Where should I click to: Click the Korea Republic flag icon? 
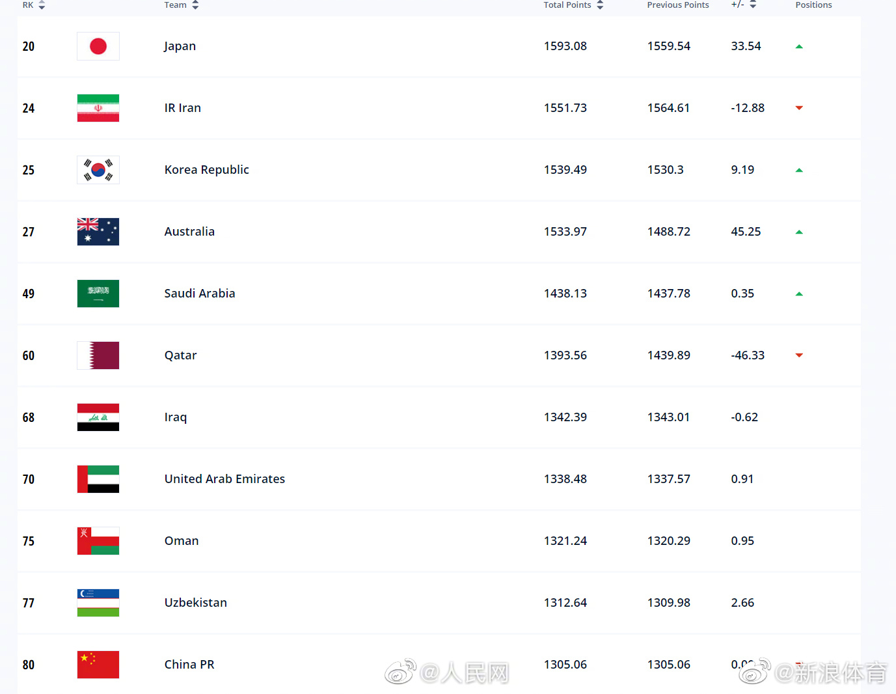pyautogui.click(x=98, y=170)
